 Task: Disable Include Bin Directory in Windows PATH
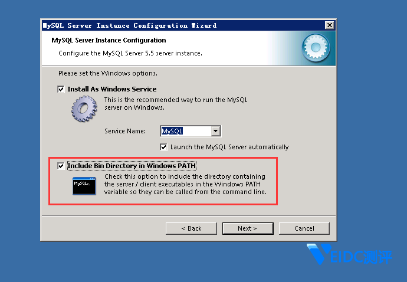click(x=61, y=166)
